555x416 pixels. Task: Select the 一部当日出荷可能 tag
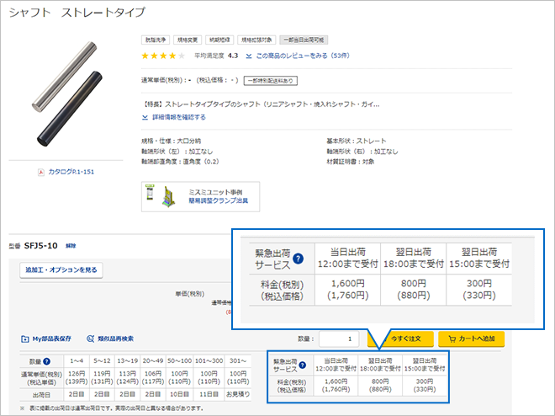pos(304,40)
